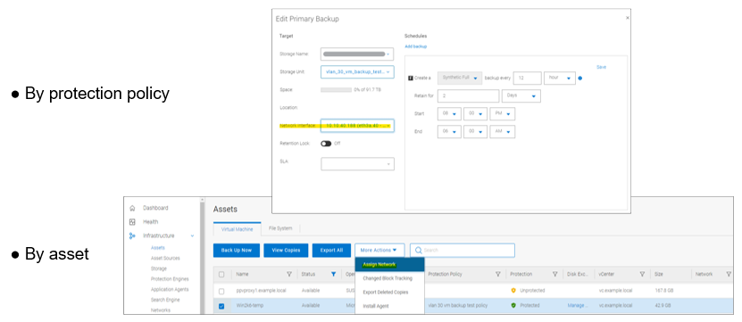Screen dimensions: 742x322
Task: Click the Add backup link
Action: (x=415, y=46)
